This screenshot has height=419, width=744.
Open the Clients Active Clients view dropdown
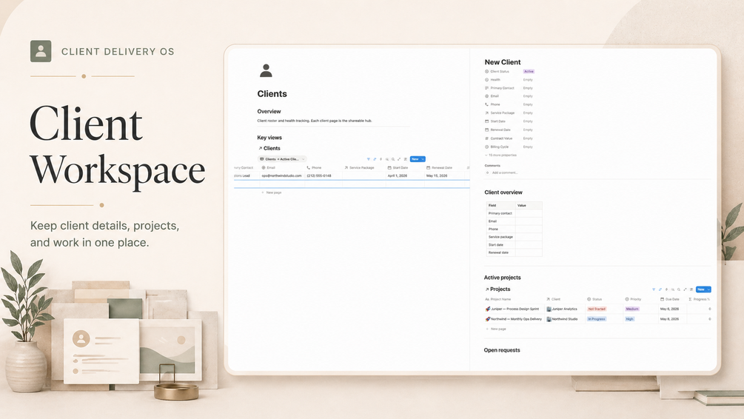point(282,159)
